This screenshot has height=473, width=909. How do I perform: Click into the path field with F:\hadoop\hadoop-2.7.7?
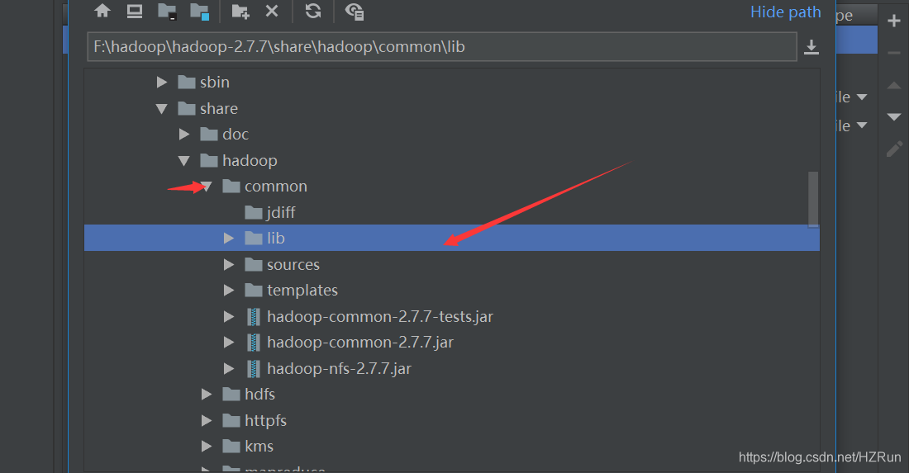[x=442, y=47]
